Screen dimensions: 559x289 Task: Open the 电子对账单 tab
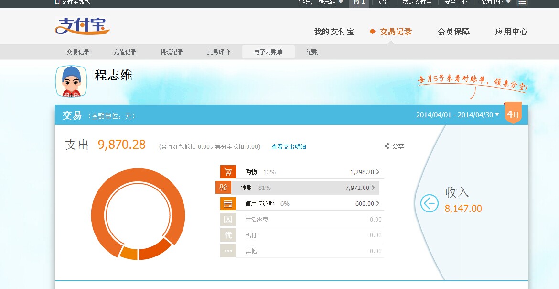pyautogui.click(x=268, y=52)
